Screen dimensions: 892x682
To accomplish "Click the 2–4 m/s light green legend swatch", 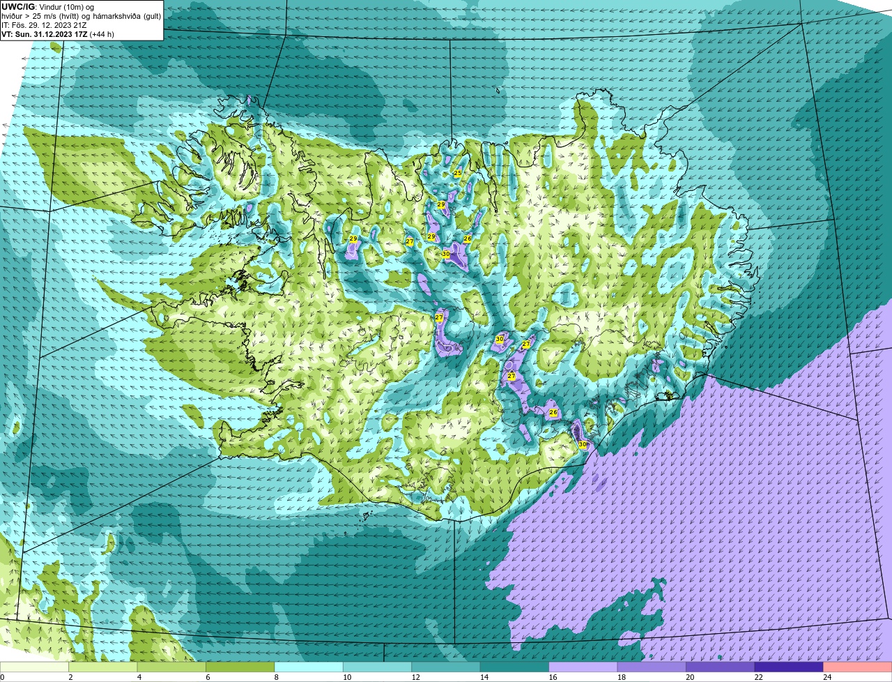I will pos(103,667).
